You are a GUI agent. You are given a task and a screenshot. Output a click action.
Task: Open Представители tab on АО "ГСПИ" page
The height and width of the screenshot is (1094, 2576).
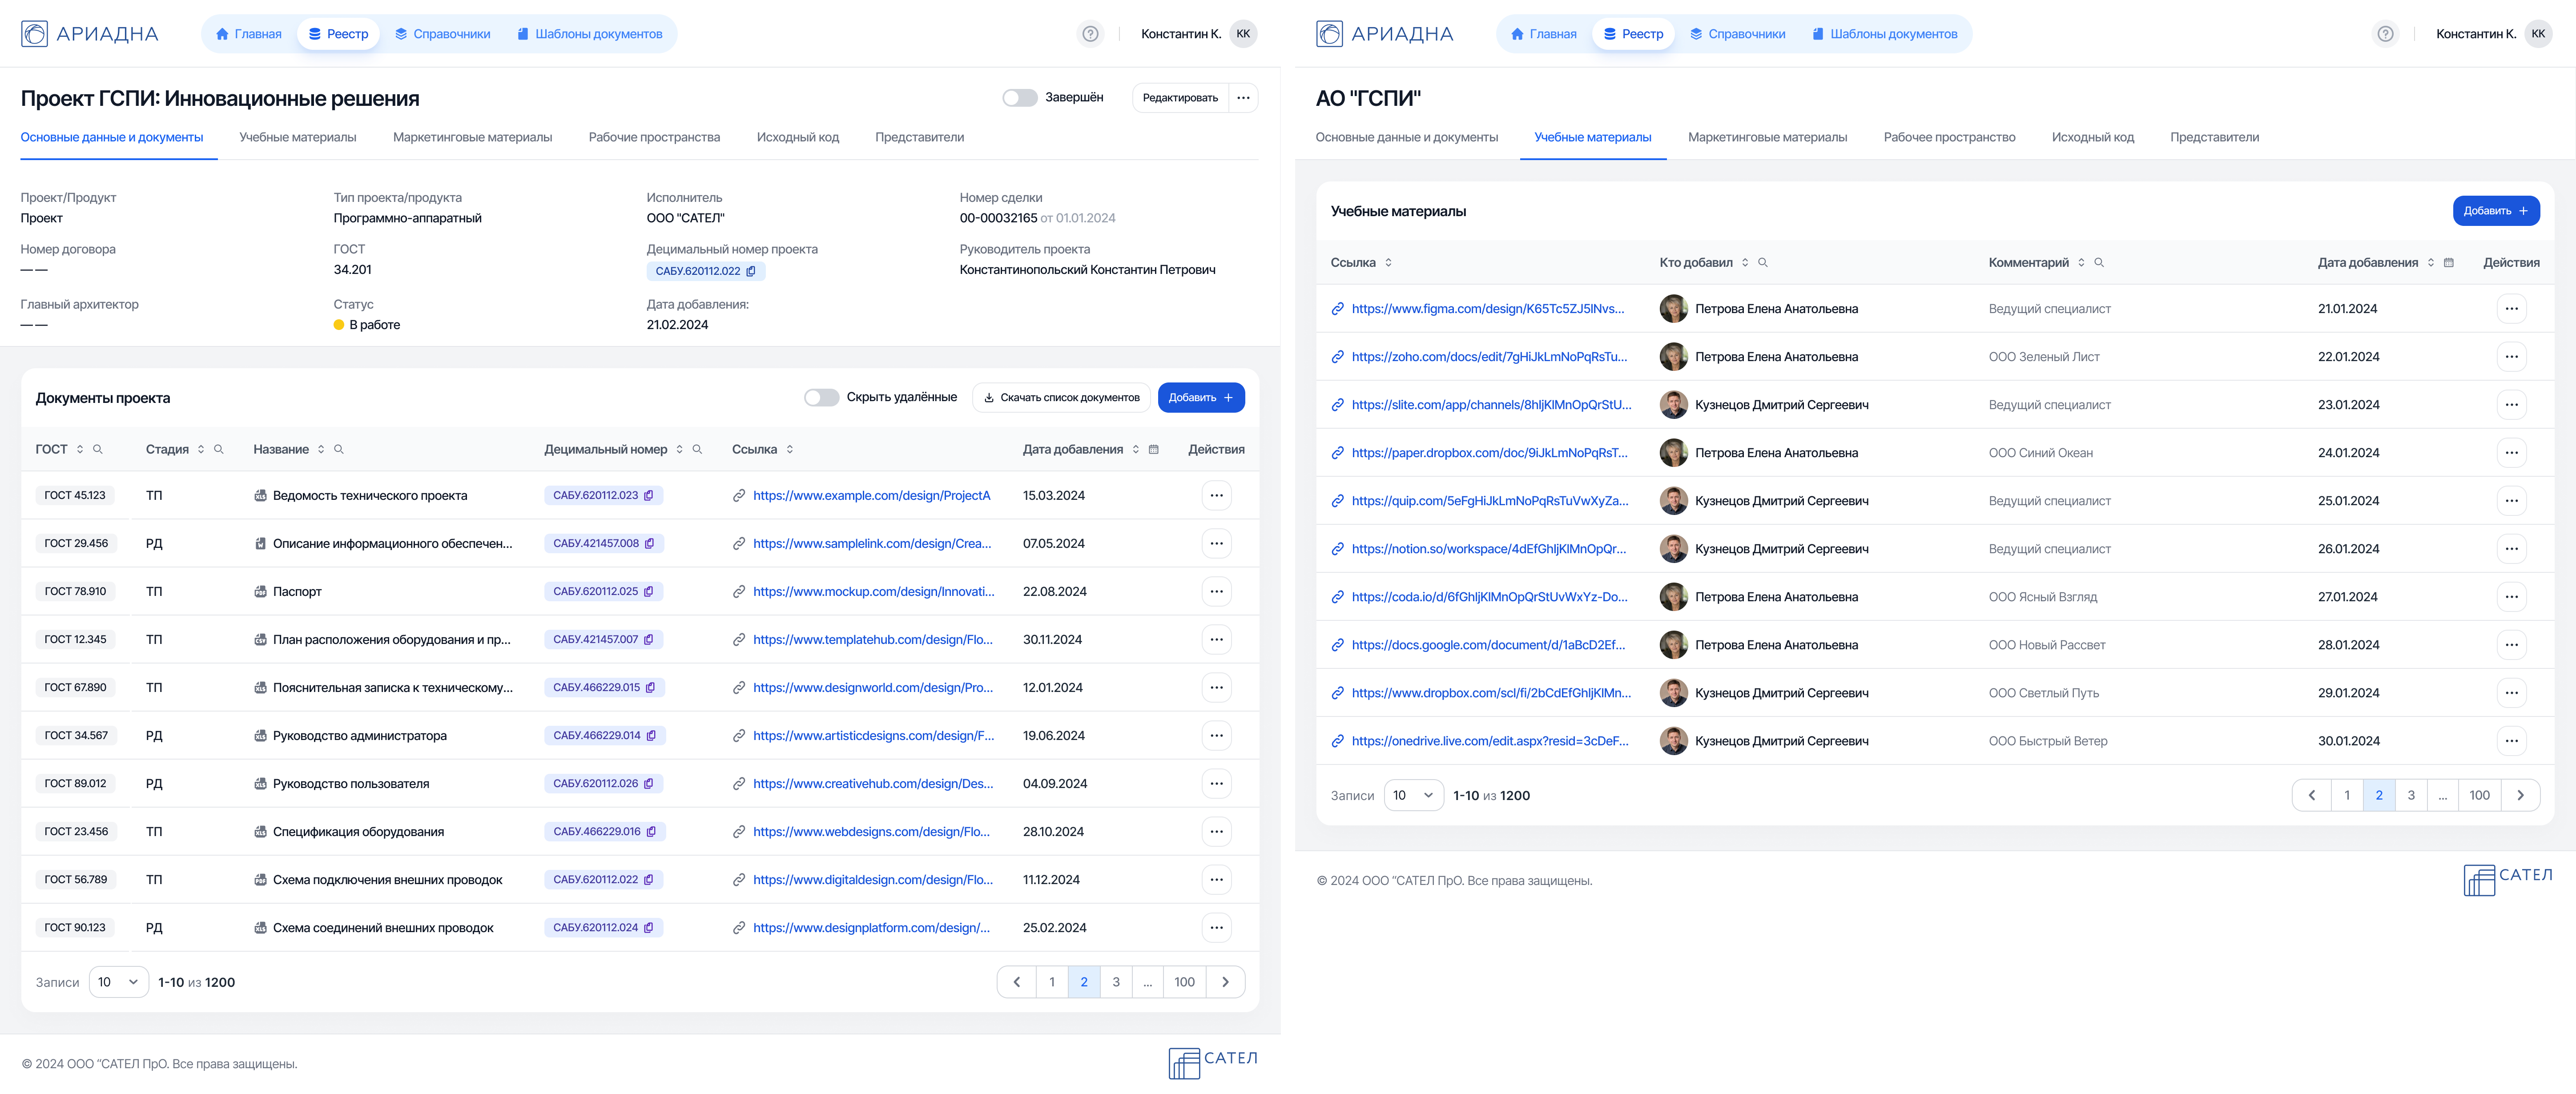(2214, 138)
